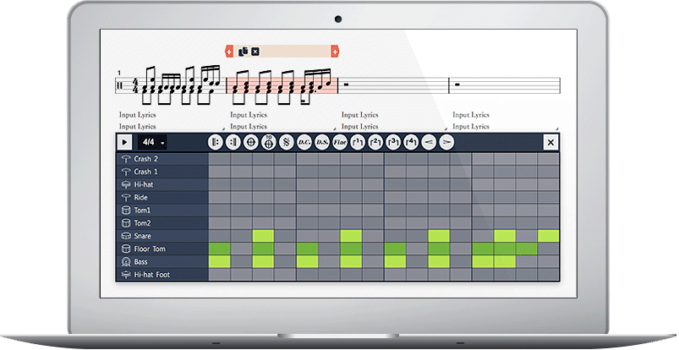Toggle the first Floor Tom step
This screenshot has height=350, width=679.
pos(219,249)
